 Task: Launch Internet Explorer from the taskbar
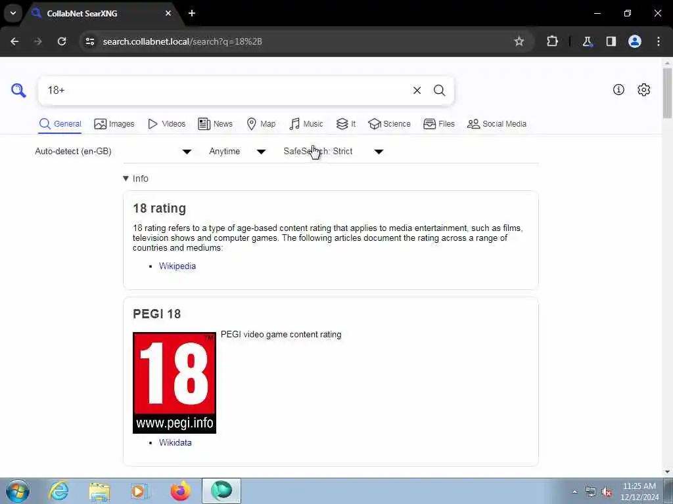(x=58, y=491)
